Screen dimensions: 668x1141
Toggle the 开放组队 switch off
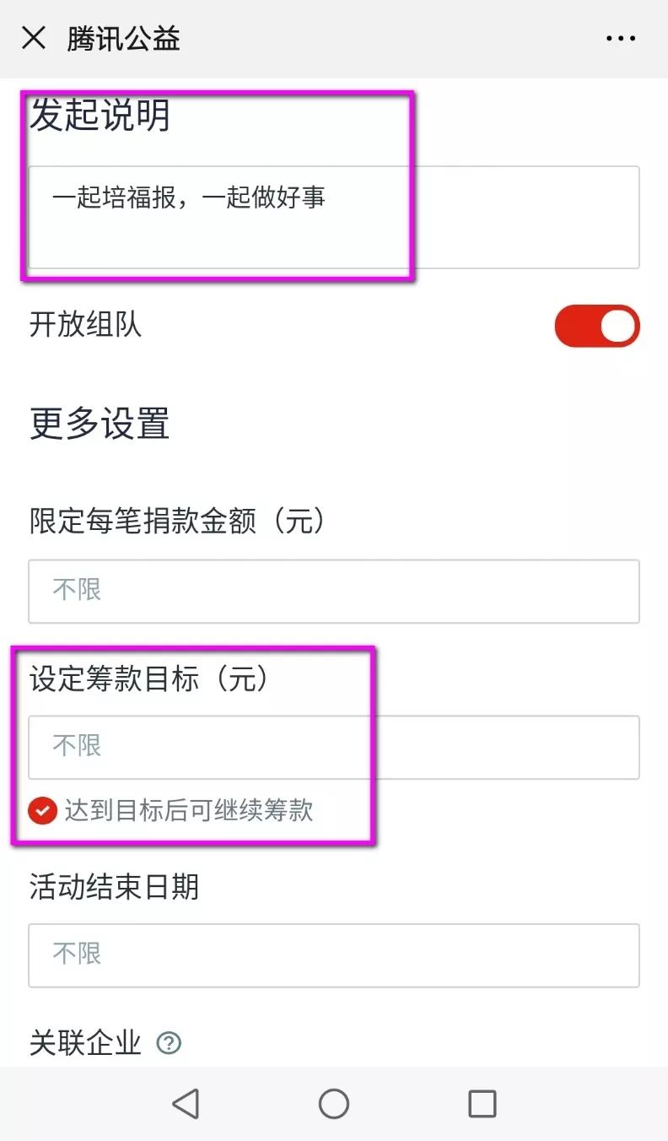pyautogui.click(x=597, y=326)
